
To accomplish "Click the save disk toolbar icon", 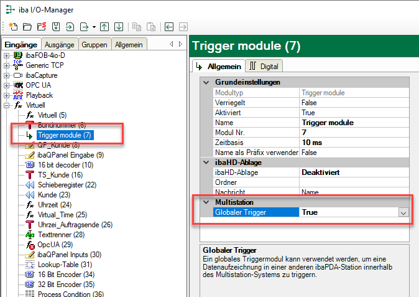I will [55, 27].
